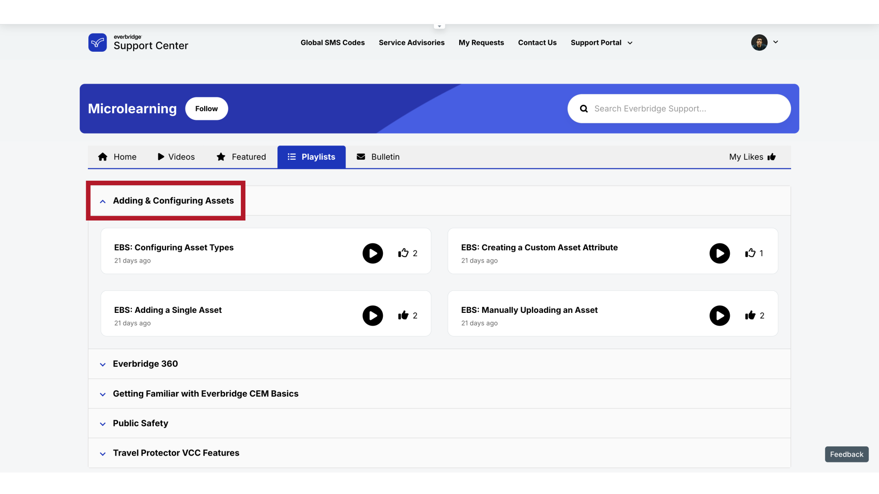Screen dimensions: 879x494
Task: Click the small collapse arrow at page top
Action: 439,27
